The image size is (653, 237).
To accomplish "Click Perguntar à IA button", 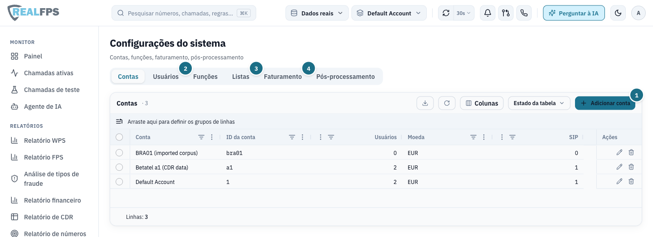I will [574, 13].
